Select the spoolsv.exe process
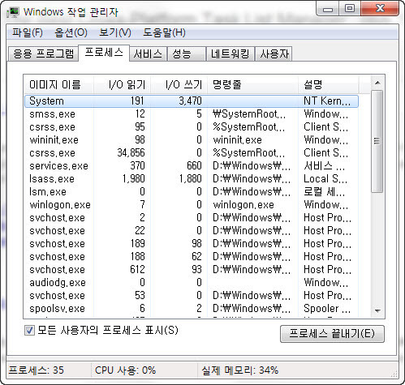 coord(192,309)
